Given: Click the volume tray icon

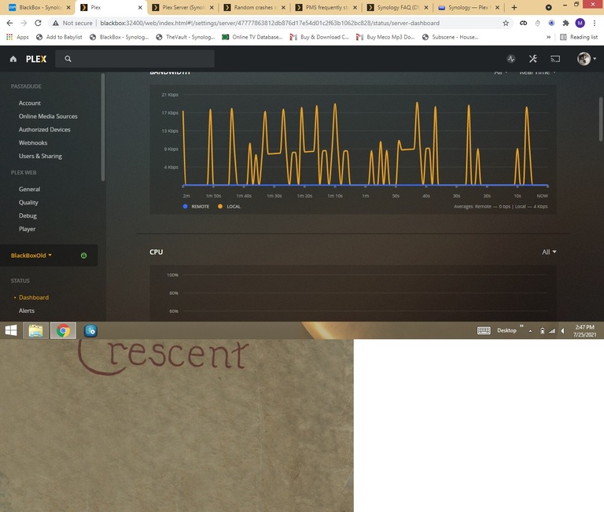Looking at the screenshot, I should click(563, 331).
